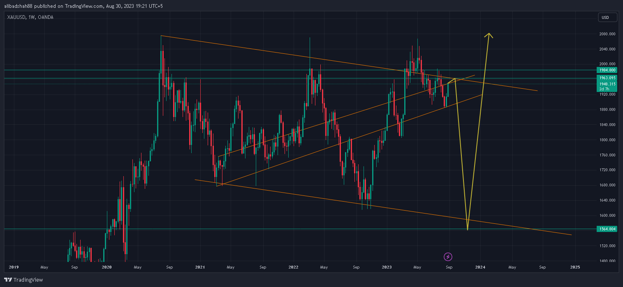
Task: Click the 1984.800 price label
Action: pos(607,70)
